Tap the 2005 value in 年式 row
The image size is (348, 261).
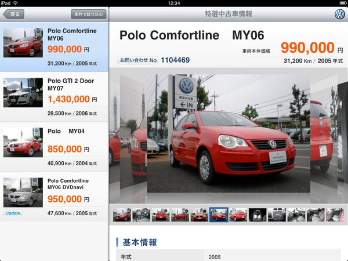pos(215,257)
